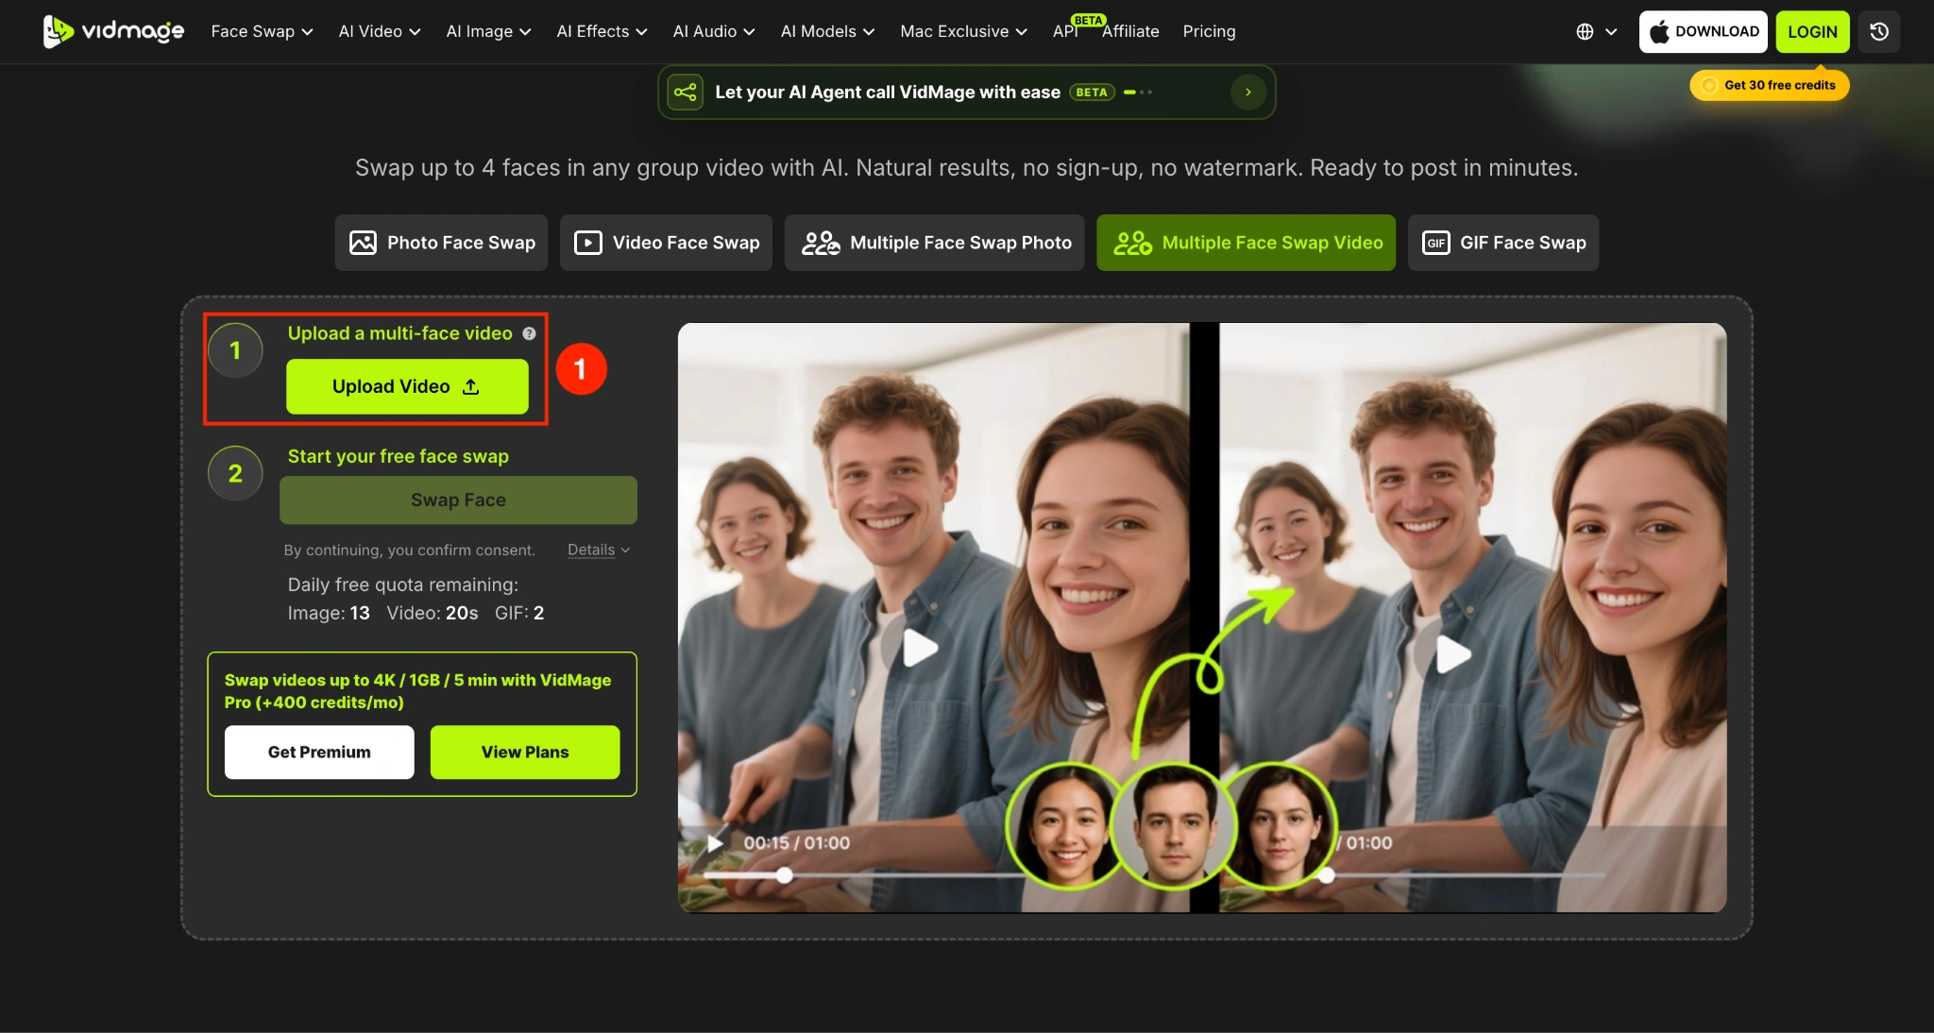Click small play icon beside 00:15 / 01:00
The height and width of the screenshot is (1033, 1934).
click(716, 842)
